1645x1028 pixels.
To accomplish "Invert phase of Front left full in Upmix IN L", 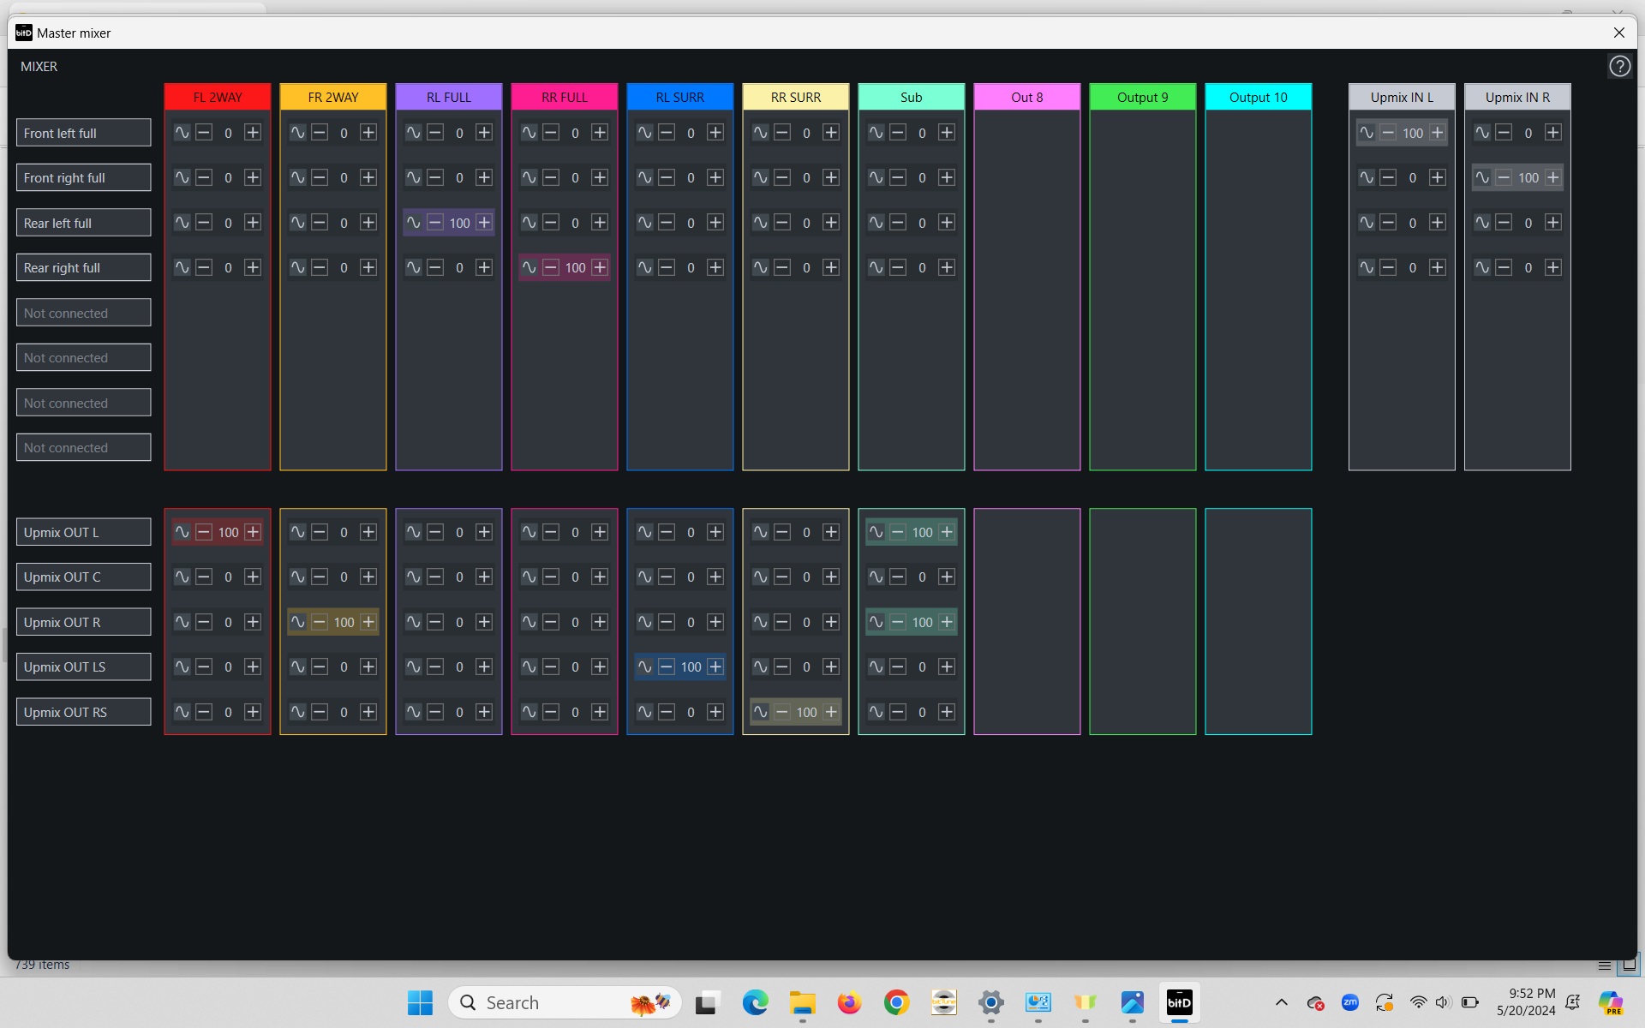I will (1366, 133).
